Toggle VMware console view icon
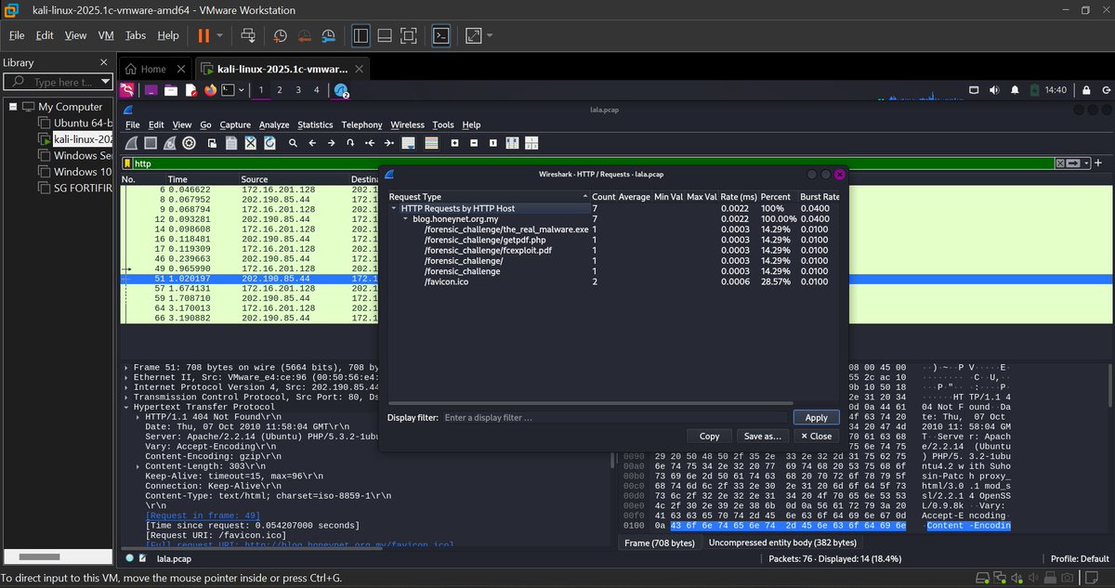The width and height of the screenshot is (1115, 588). tap(443, 35)
